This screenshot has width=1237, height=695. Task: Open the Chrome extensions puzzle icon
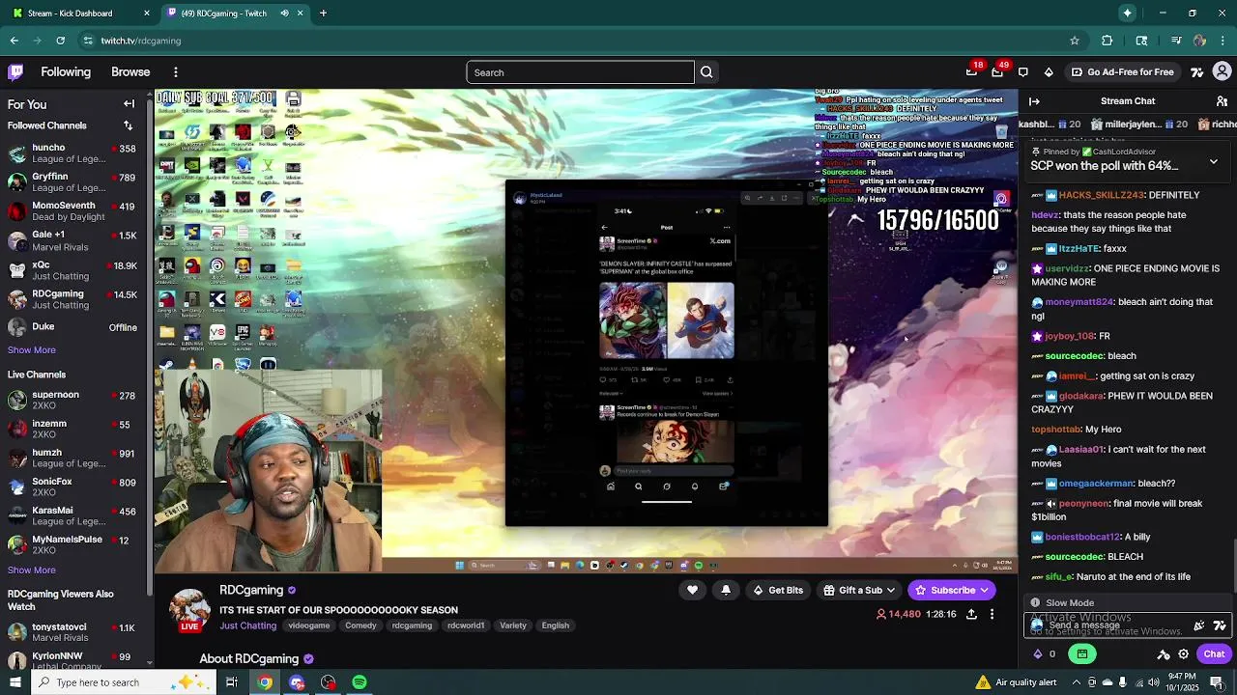(1108, 41)
